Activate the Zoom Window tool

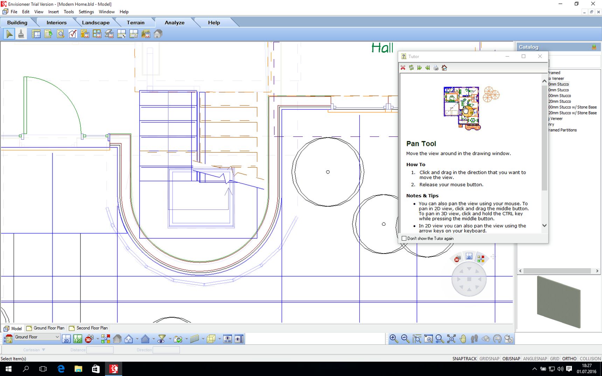tap(417, 339)
